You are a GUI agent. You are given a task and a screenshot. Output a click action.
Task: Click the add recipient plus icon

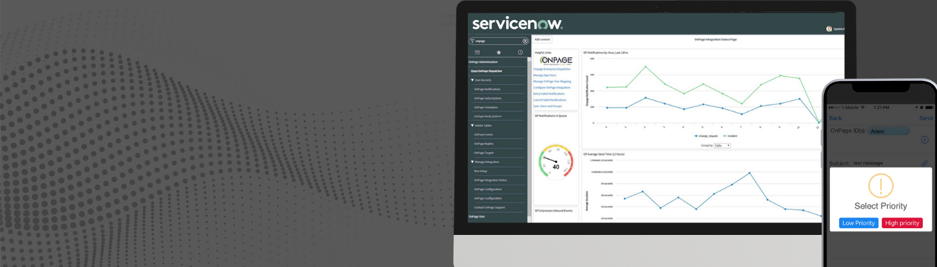(x=924, y=140)
